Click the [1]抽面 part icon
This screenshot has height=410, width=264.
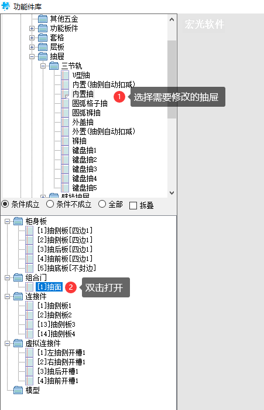[29, 287]
